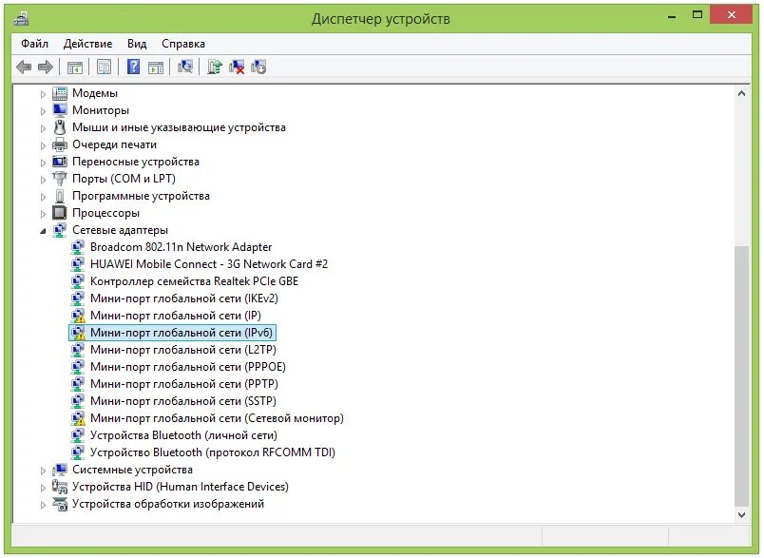Open the Файл menu
The width and height of the screenshot is (764, 558).
(x=34, y=44)
